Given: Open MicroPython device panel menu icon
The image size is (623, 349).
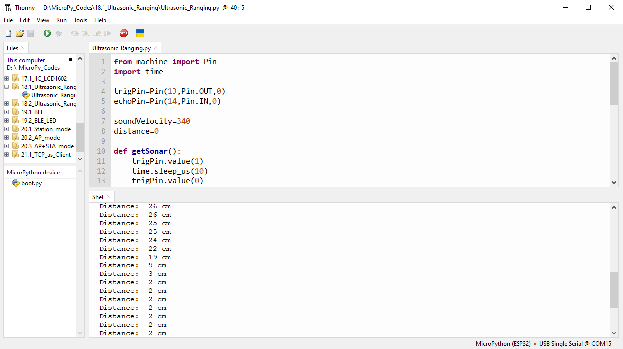Looking at the screenshot, I should [71, 172].
